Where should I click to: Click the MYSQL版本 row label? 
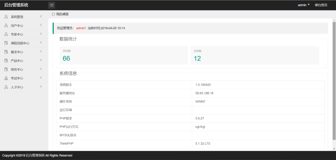68,135
